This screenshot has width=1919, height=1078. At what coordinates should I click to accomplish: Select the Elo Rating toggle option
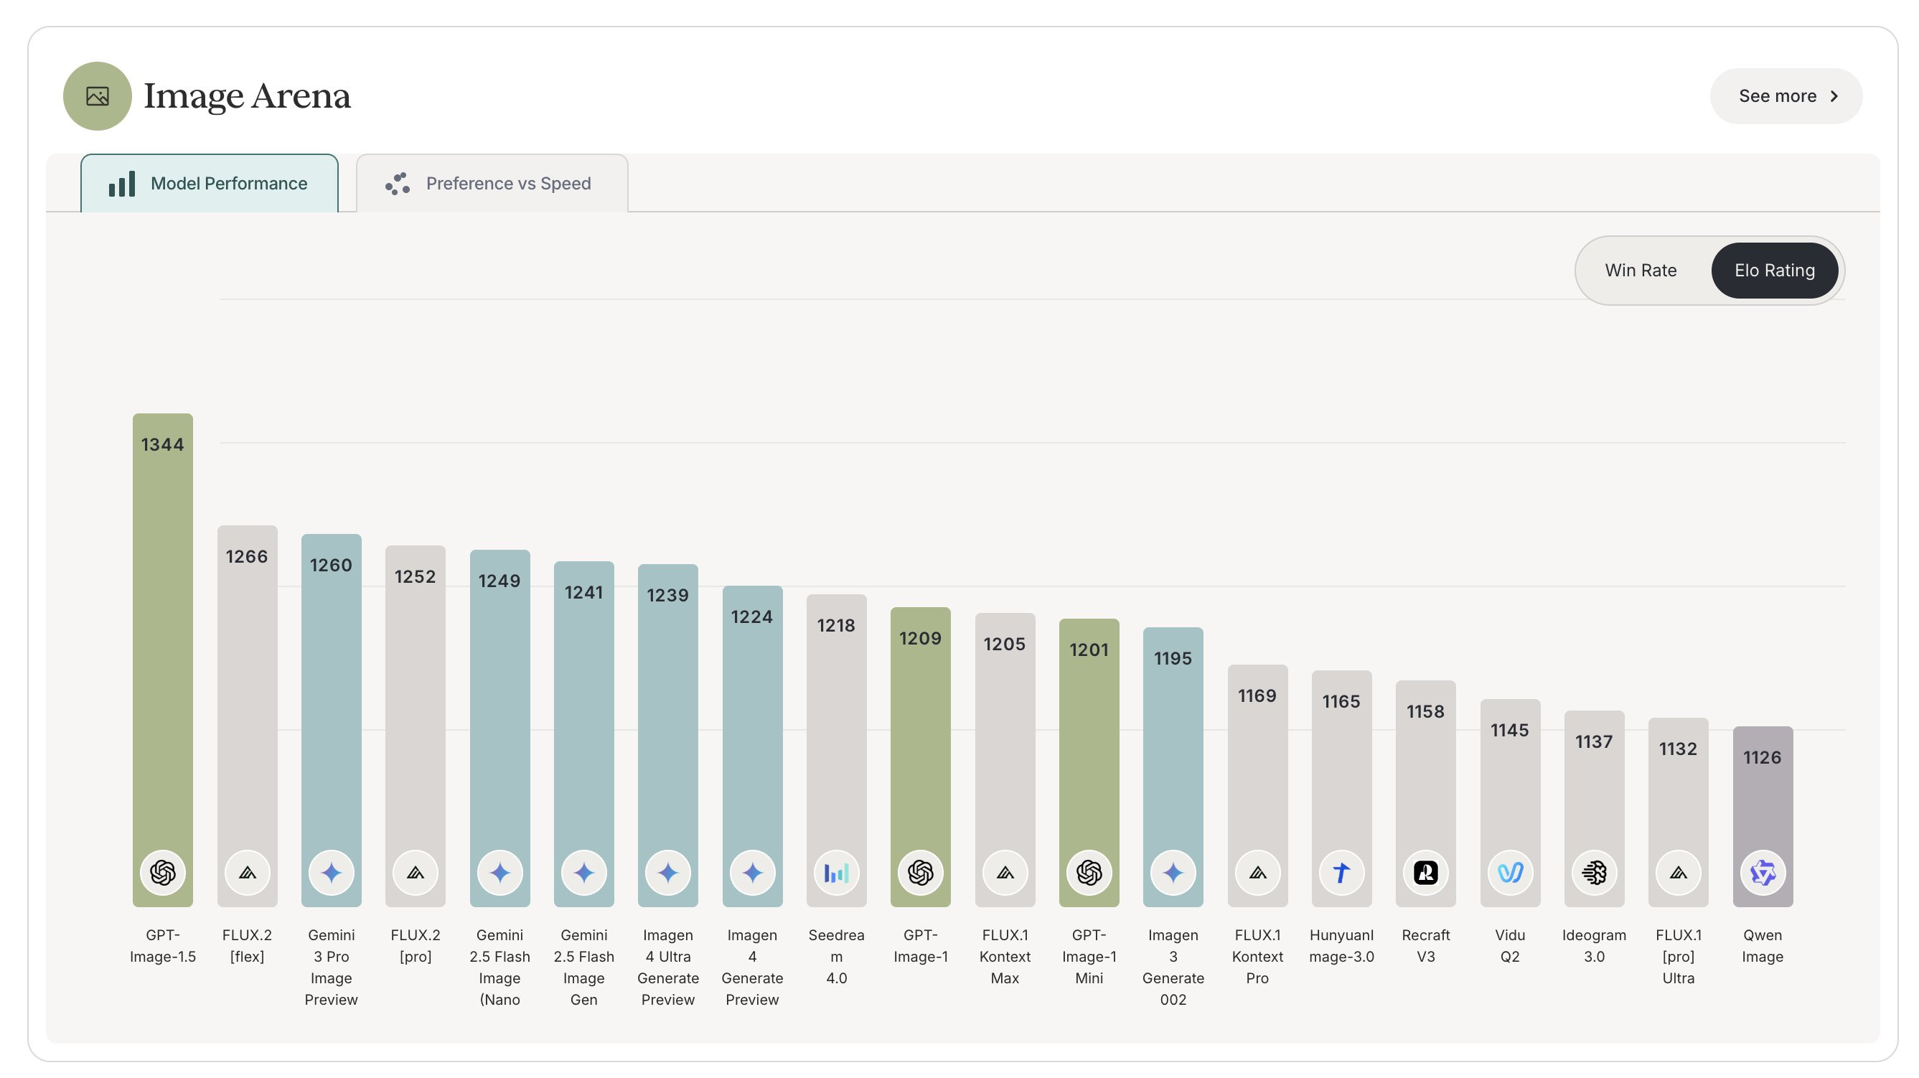1774,271
